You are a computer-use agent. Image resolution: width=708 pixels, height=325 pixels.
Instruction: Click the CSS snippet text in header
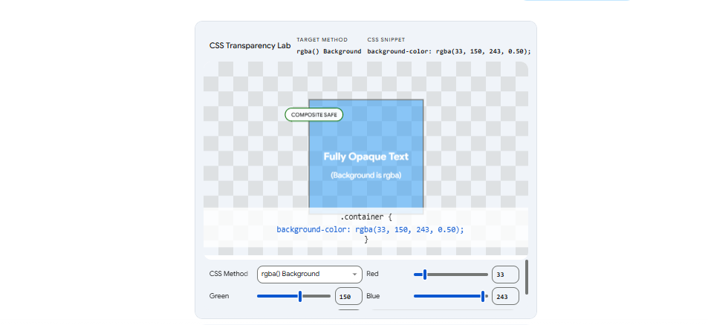point(449,51)
